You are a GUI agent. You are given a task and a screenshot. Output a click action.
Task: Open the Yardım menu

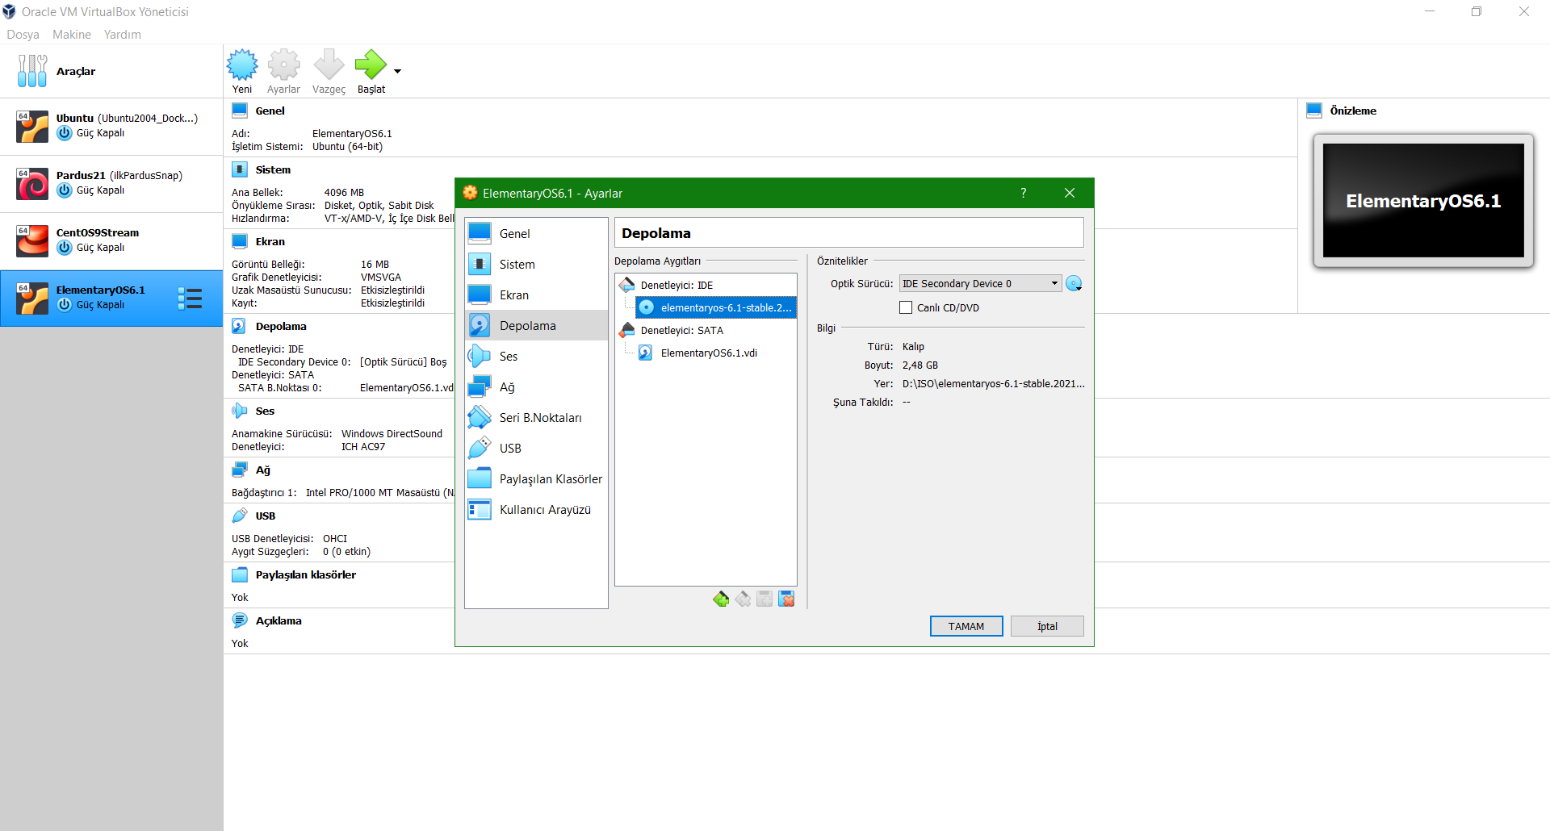122,34
